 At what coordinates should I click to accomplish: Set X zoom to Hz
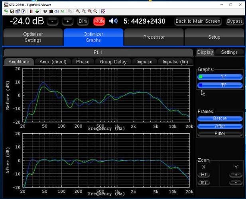point(204,175)
